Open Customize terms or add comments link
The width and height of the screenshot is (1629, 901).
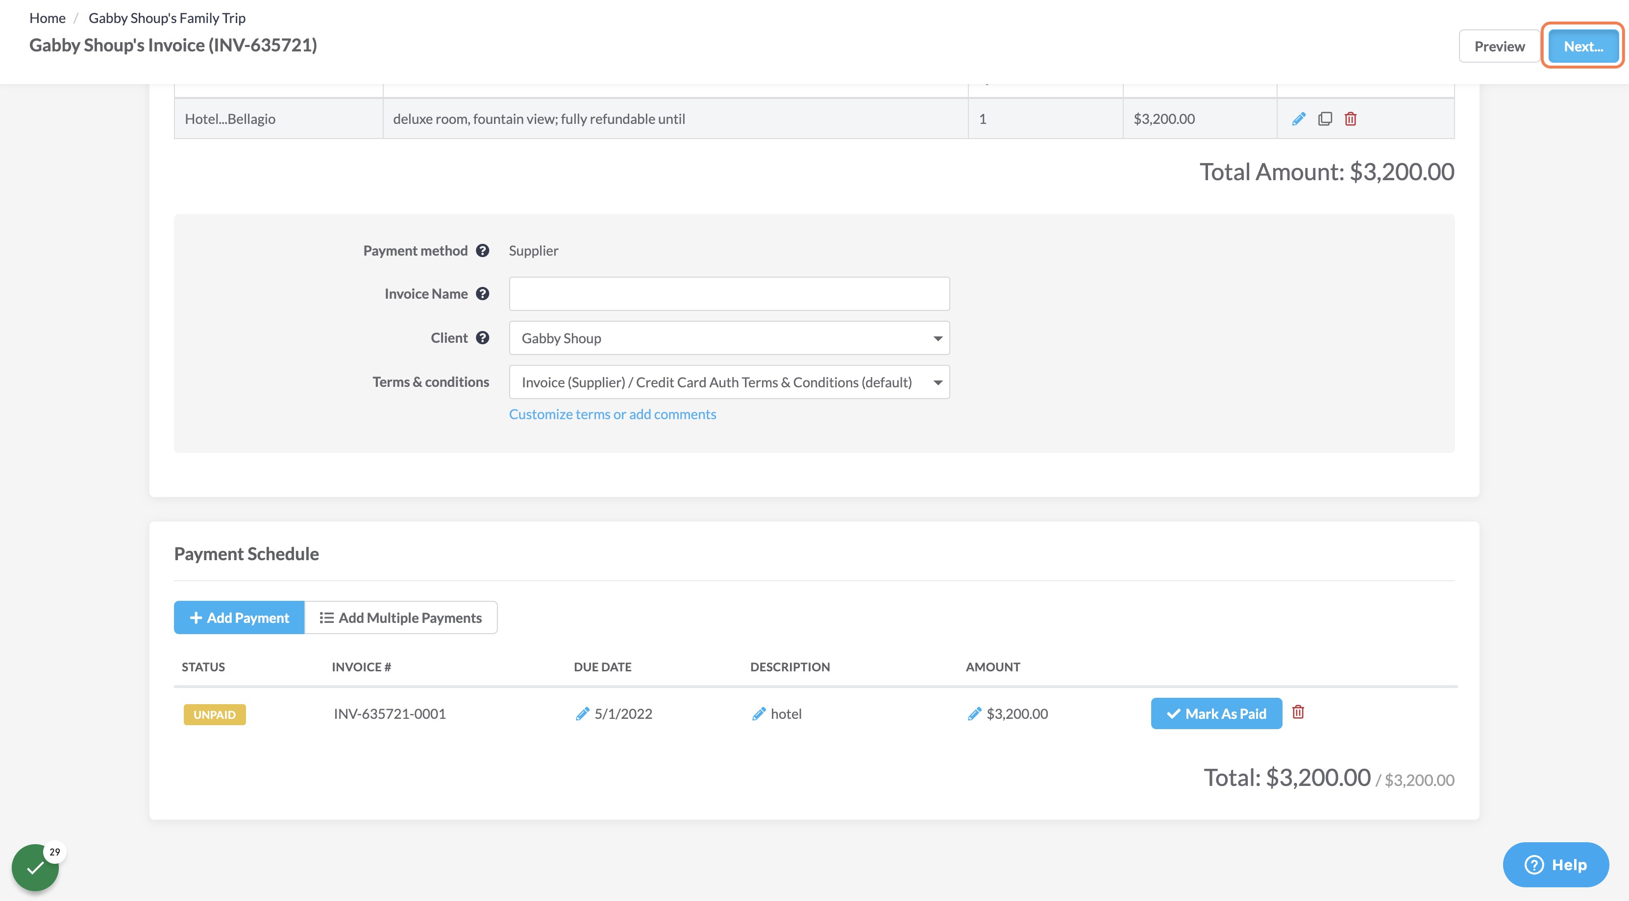point(612,414)
